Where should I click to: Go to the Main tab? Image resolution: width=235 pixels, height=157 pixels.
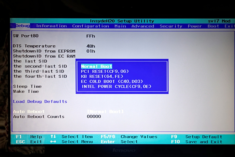pyautogui.click(x=120, y=26)
